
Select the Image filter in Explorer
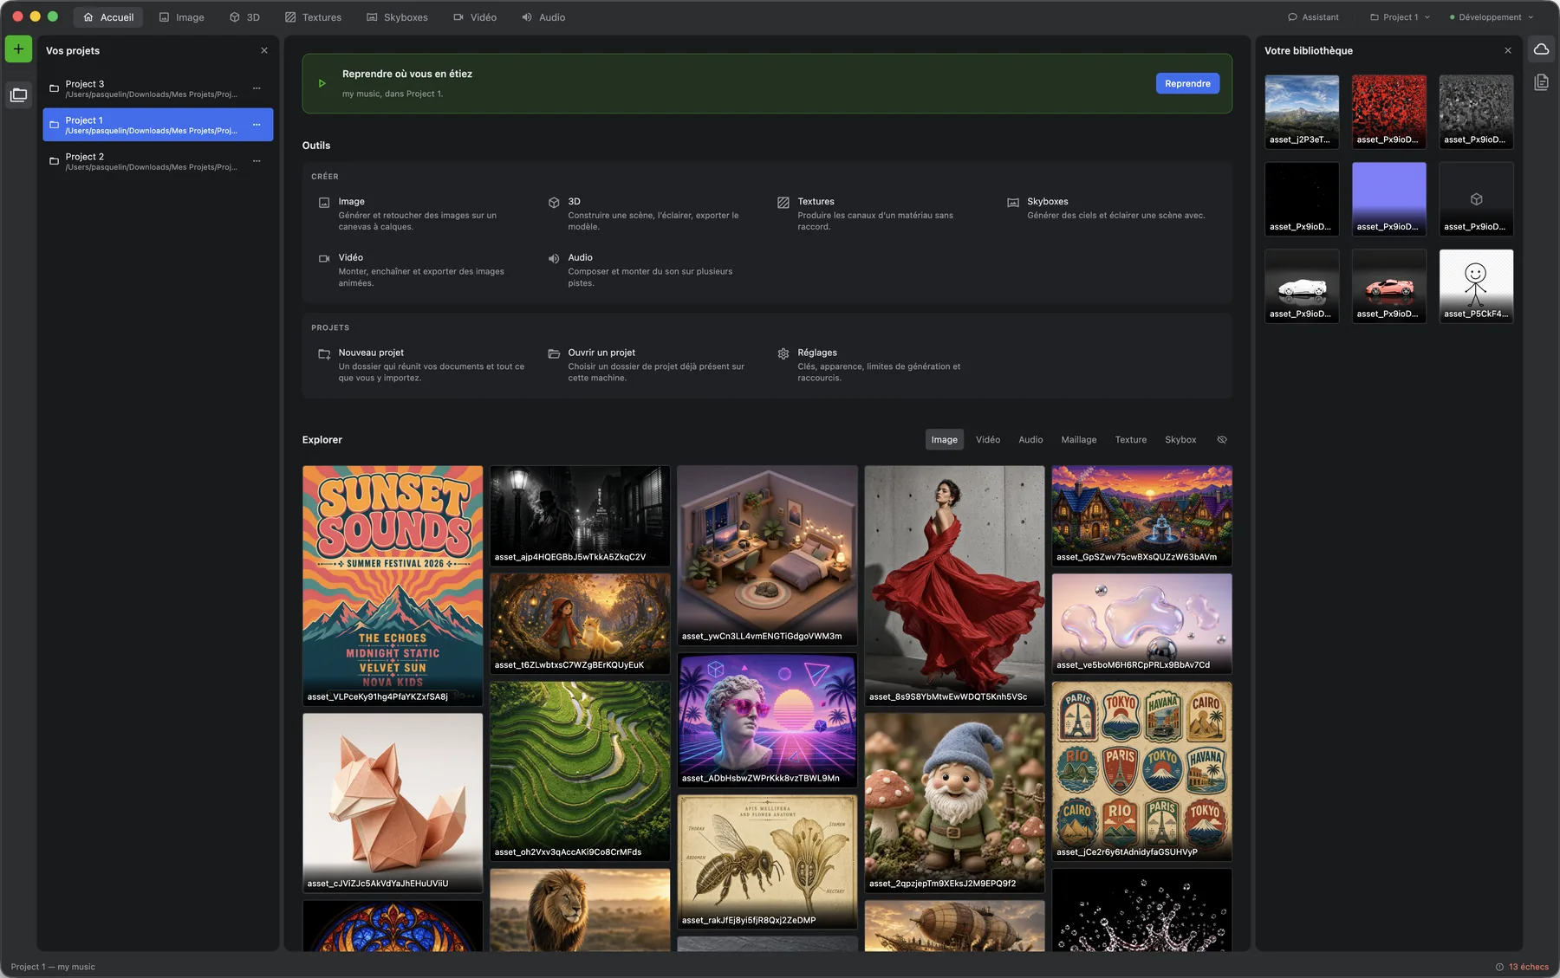tap(944, 439)
